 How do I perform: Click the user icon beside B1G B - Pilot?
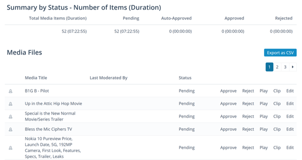point(11,91)
